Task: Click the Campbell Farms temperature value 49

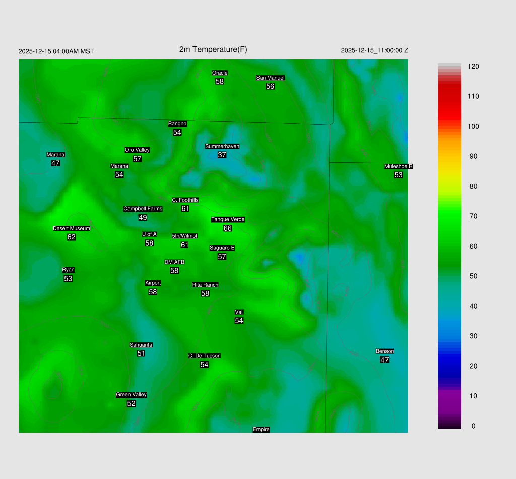Action: 143,218
